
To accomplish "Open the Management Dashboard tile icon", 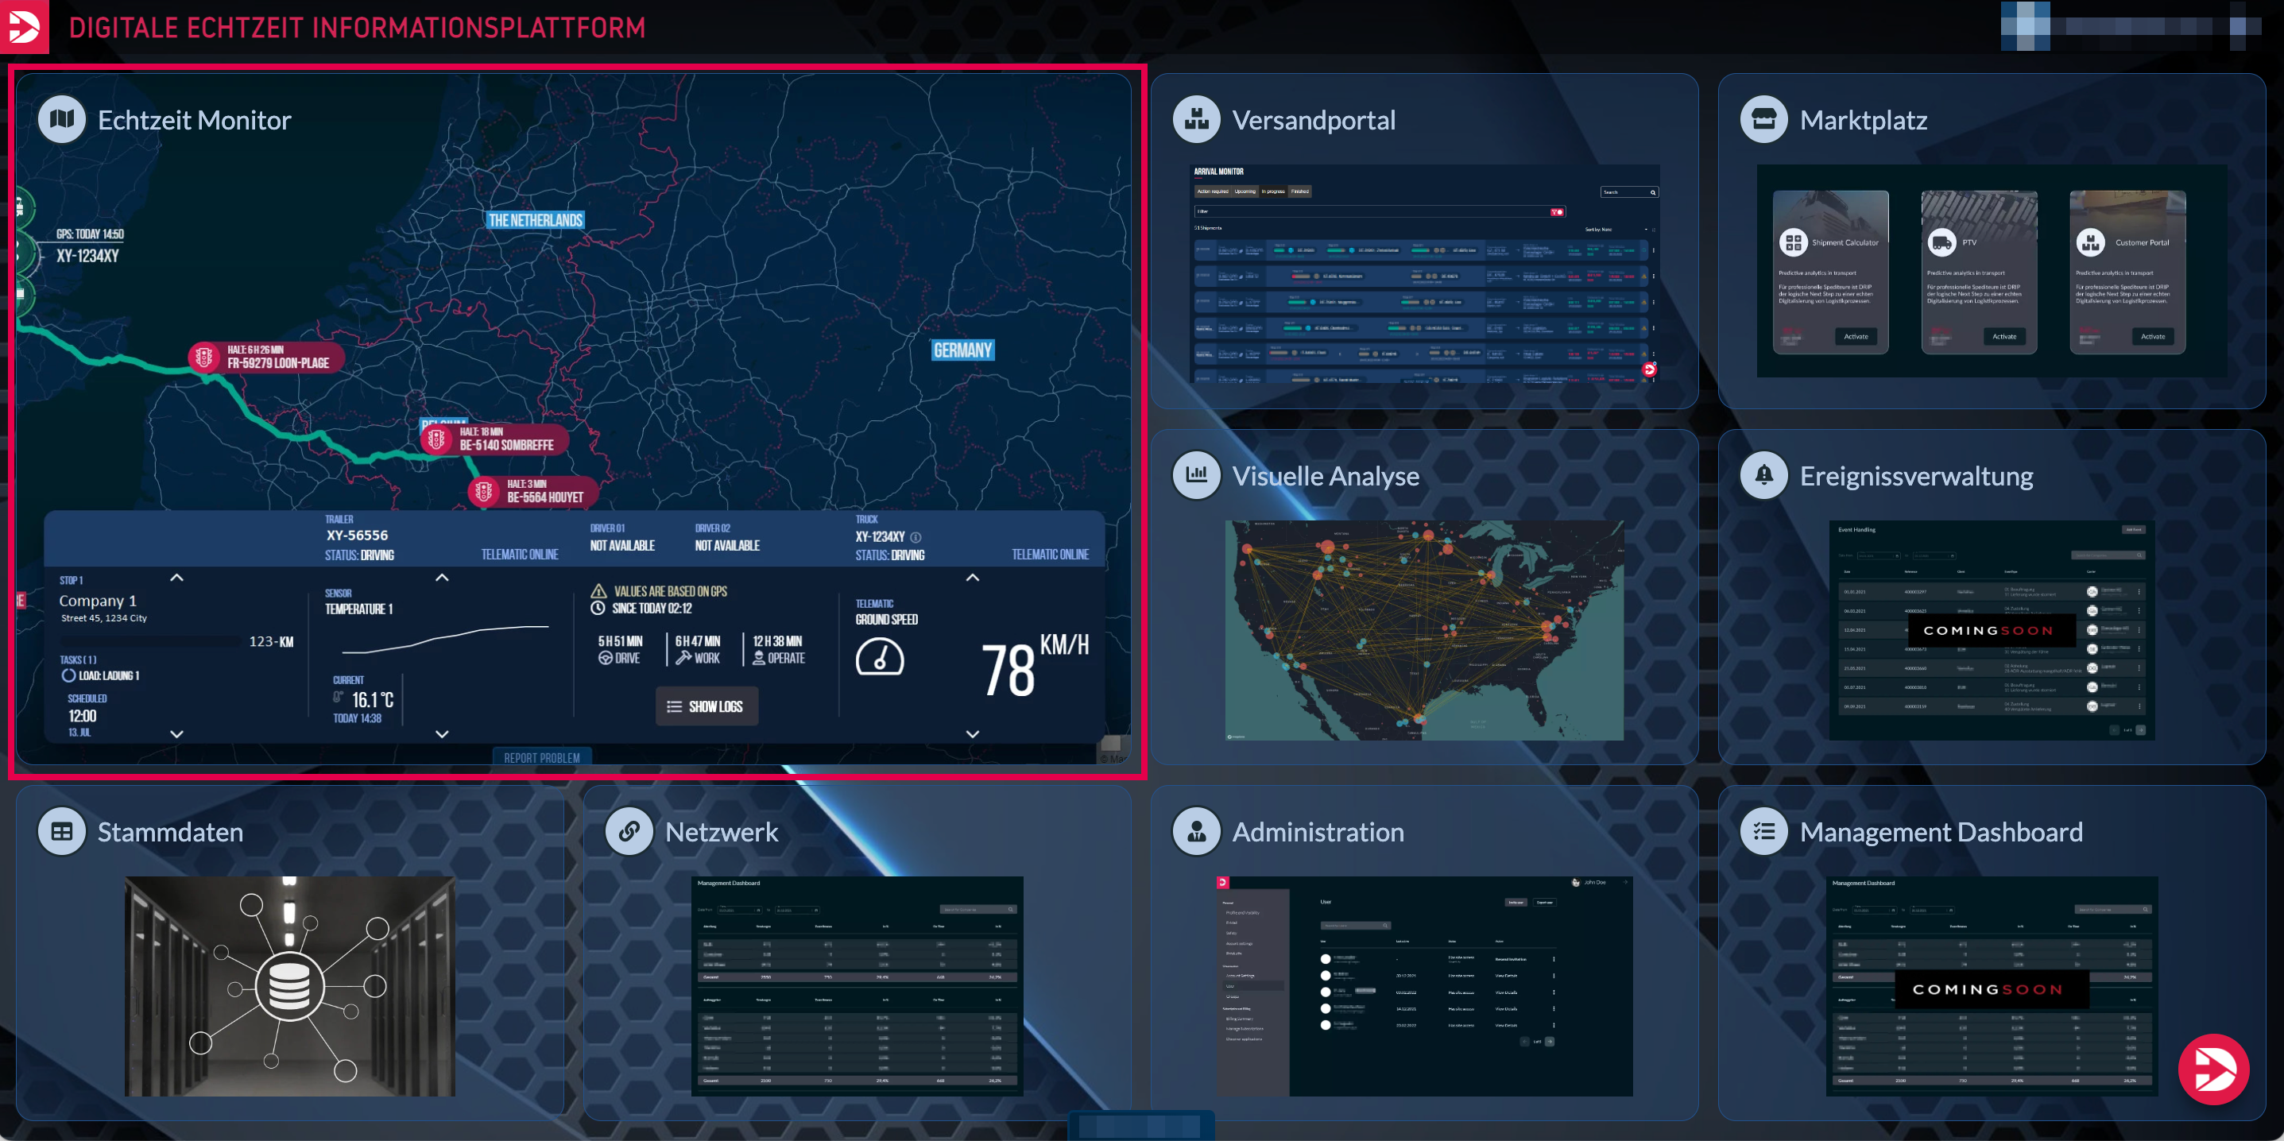I will (1763, 830).
